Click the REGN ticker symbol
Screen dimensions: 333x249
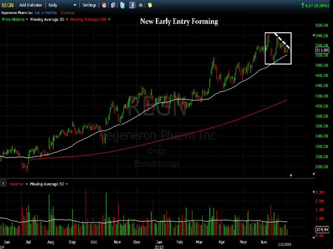[x=7, y=5]
